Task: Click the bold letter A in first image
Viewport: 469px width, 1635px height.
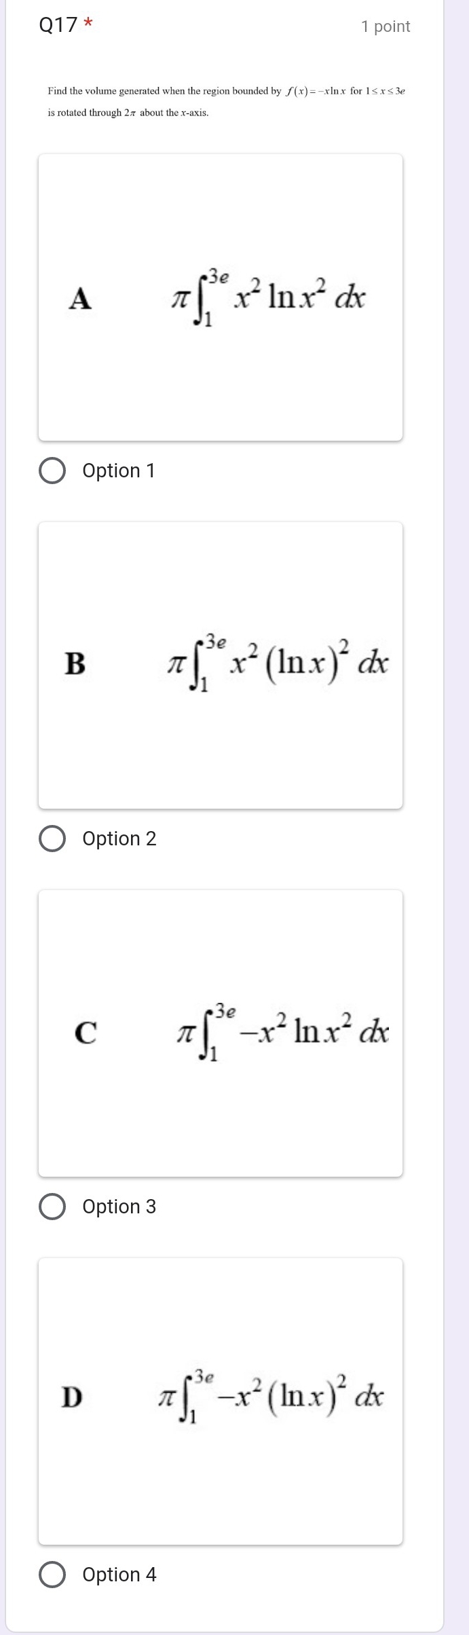Action: click(80, 299)
